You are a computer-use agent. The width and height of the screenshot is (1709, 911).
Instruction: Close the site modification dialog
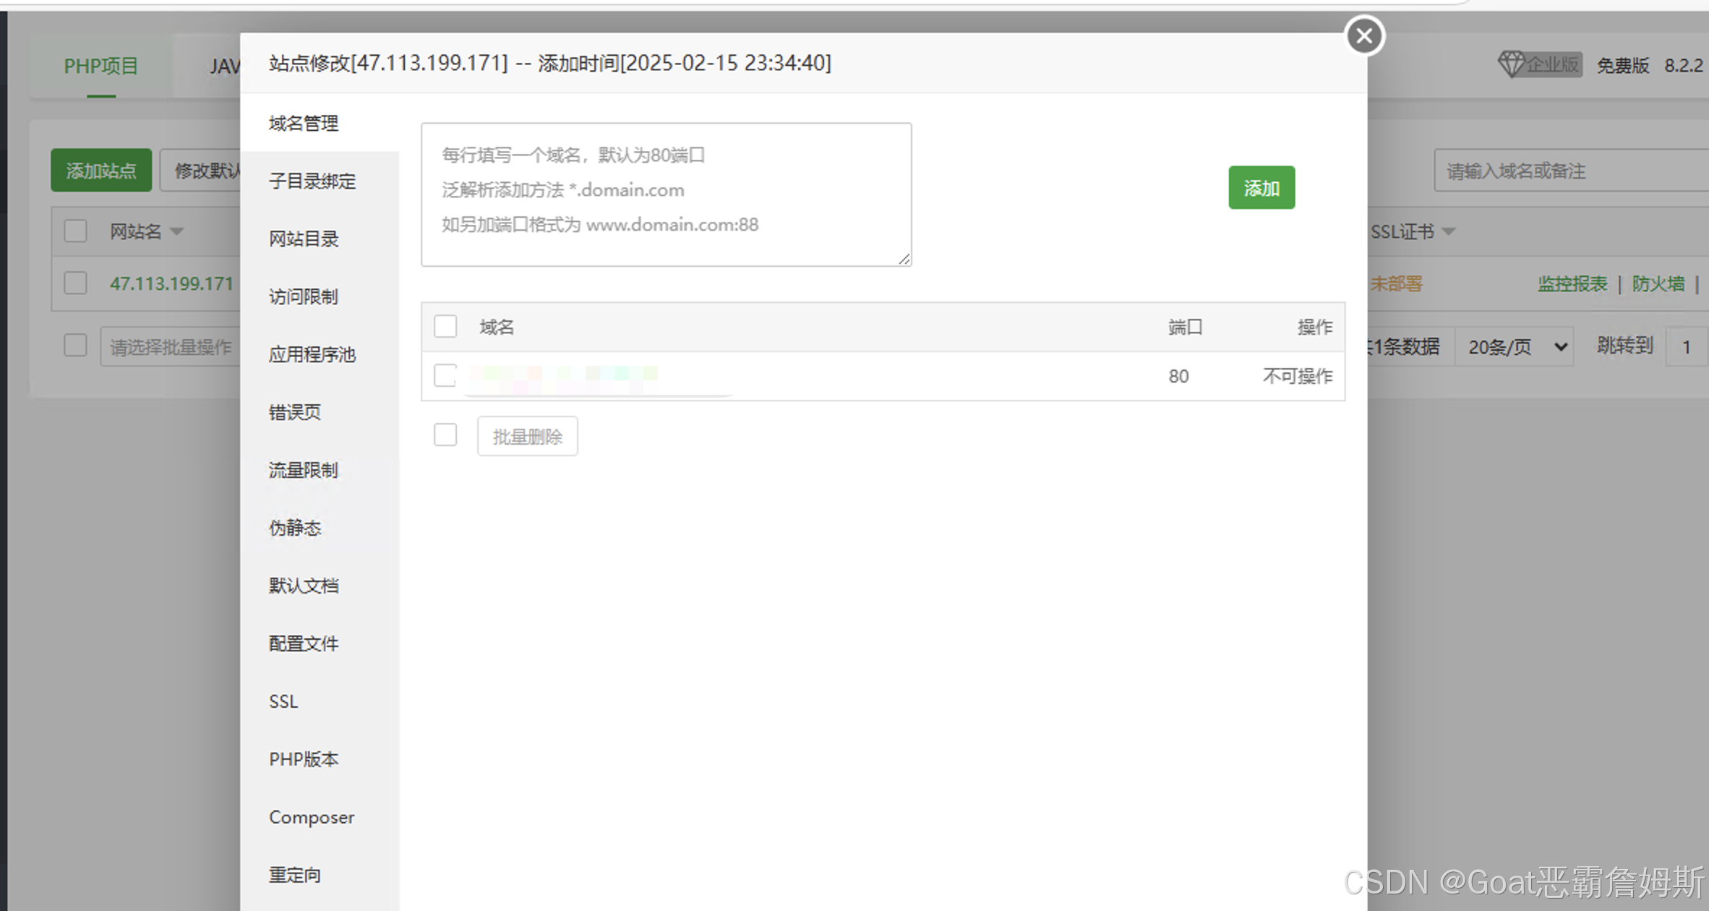[1364, 35]
